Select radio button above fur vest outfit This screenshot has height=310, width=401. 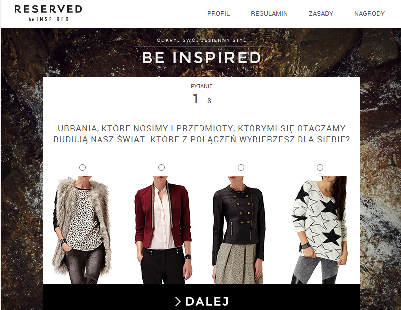click(x=82, y=167)
